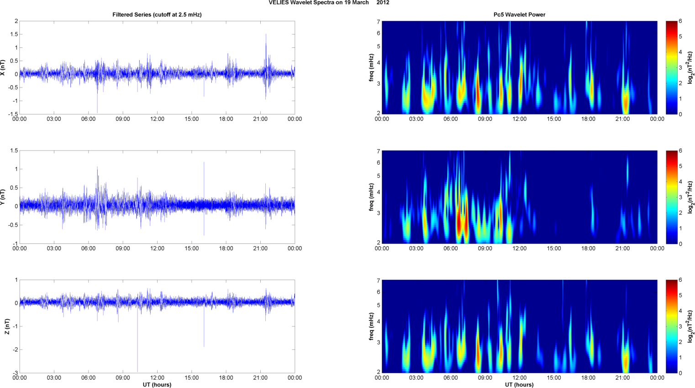695x388 pixels.
Task: Click the '-3' tick on the Z (nT) axis
Action: (15, 373)
